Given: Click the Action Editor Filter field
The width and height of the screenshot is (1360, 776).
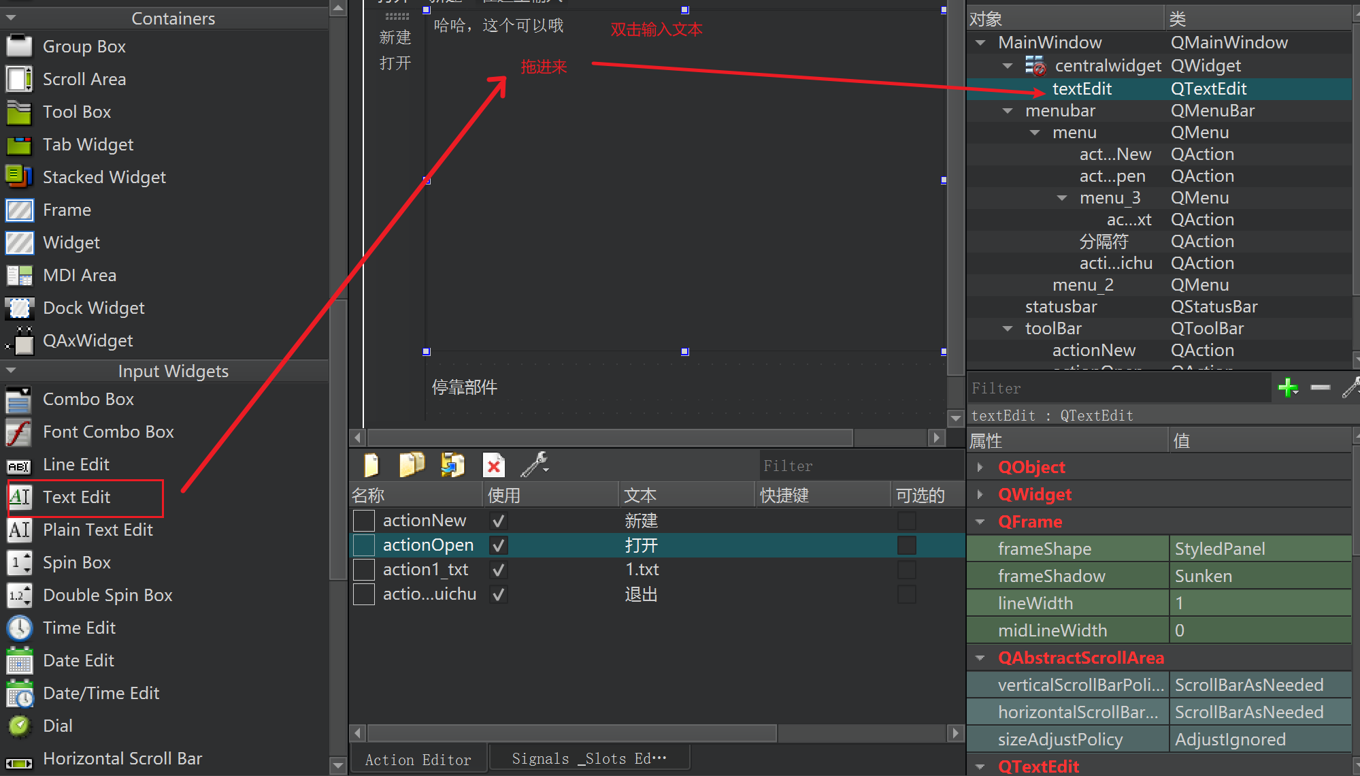Looking at the screenshot, I should [x=861, y=466].
